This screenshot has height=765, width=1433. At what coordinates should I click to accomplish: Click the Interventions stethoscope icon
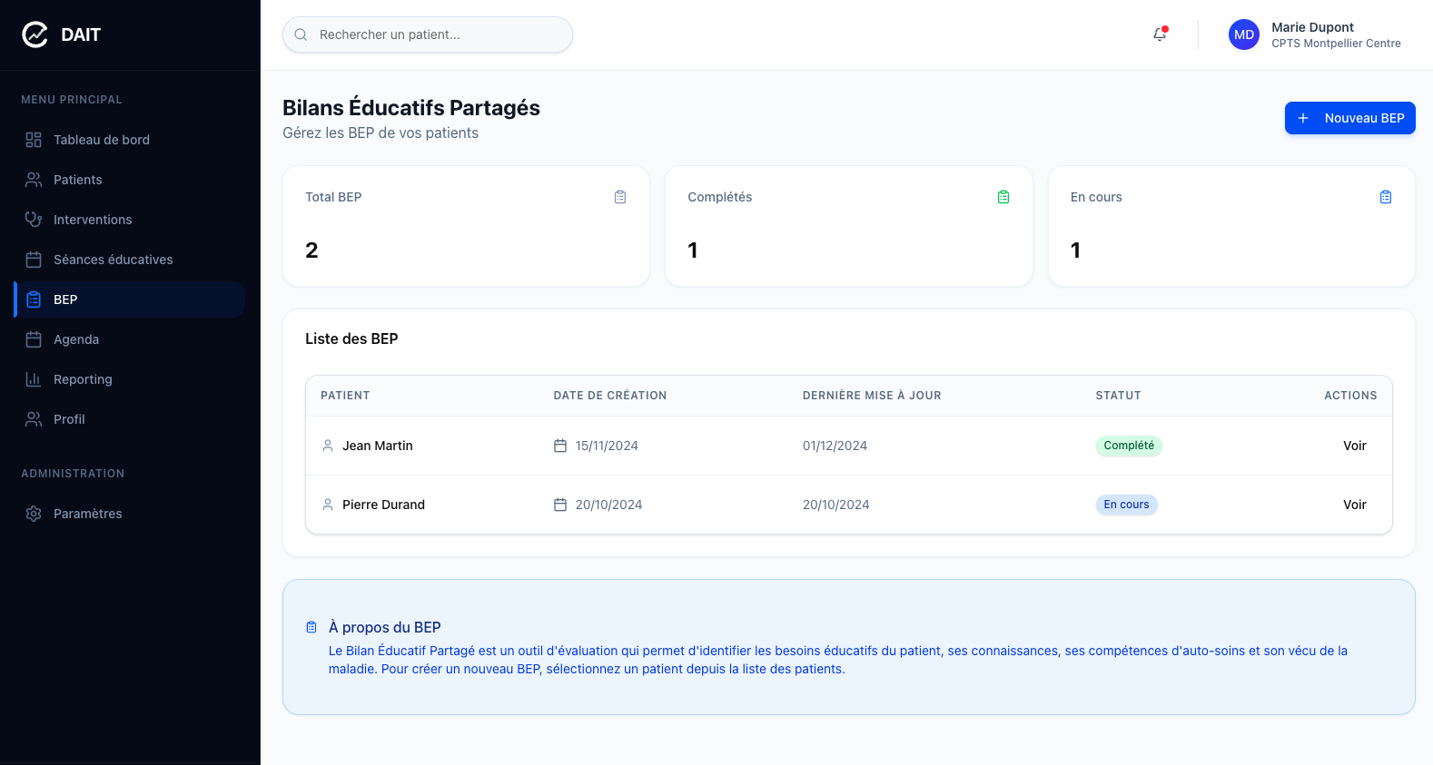coord(34,220)
